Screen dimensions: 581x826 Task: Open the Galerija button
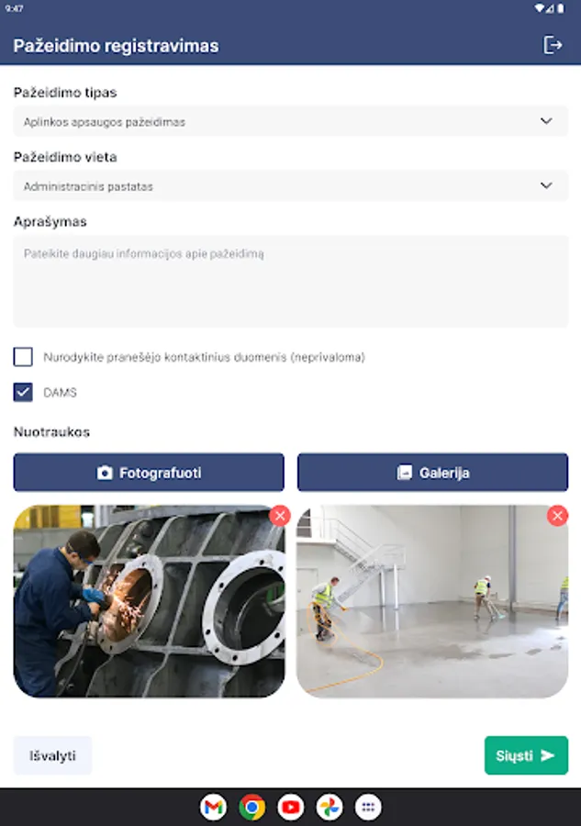pos(433,473)
